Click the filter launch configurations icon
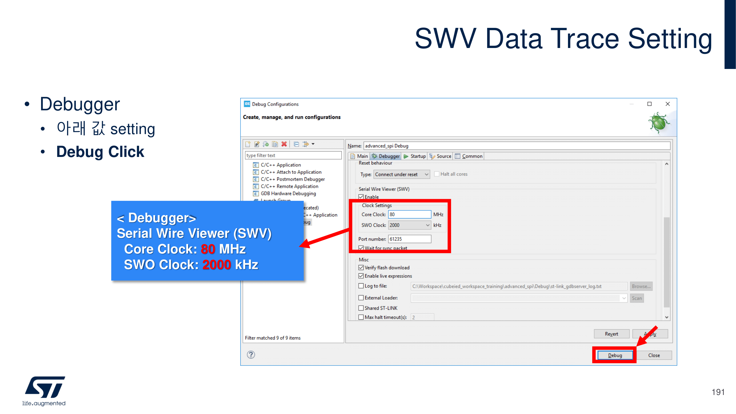 point(305,144)
